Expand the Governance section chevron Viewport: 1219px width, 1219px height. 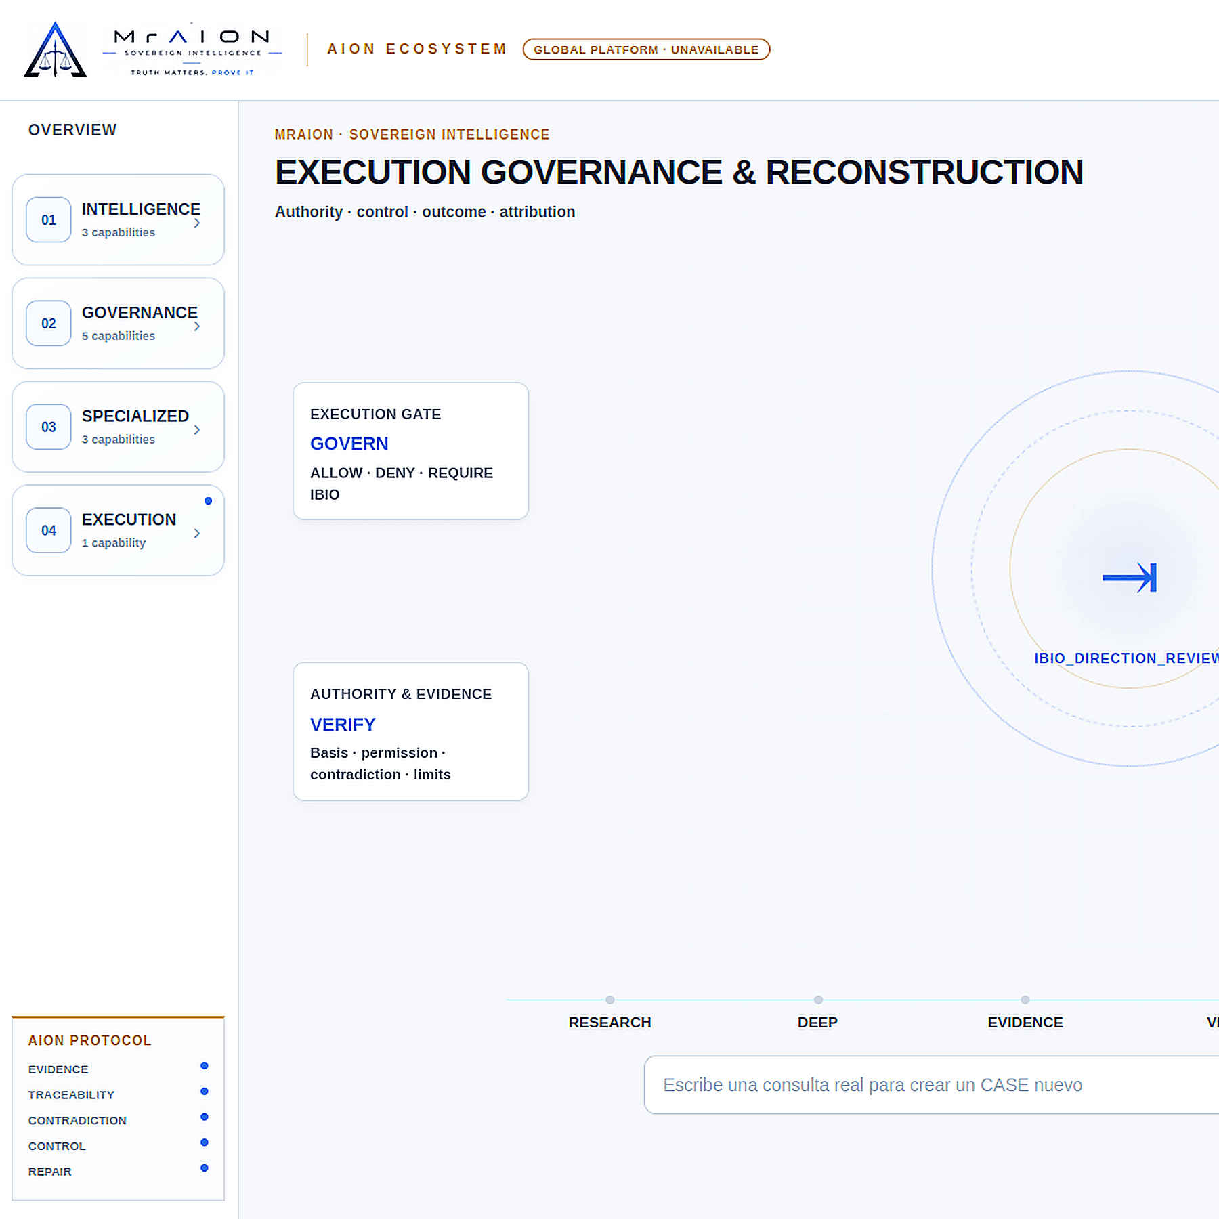coord(197,326)
